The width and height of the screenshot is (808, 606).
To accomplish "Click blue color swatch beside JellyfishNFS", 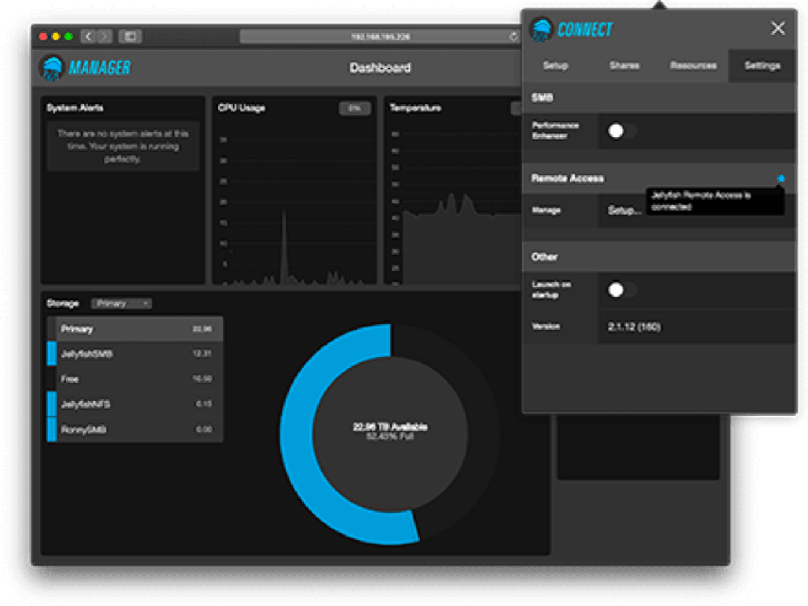I will pos(52,404).
